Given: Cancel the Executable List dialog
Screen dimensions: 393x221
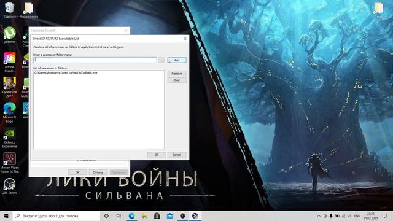Looking at the screenshot, I should click(176, 155).
